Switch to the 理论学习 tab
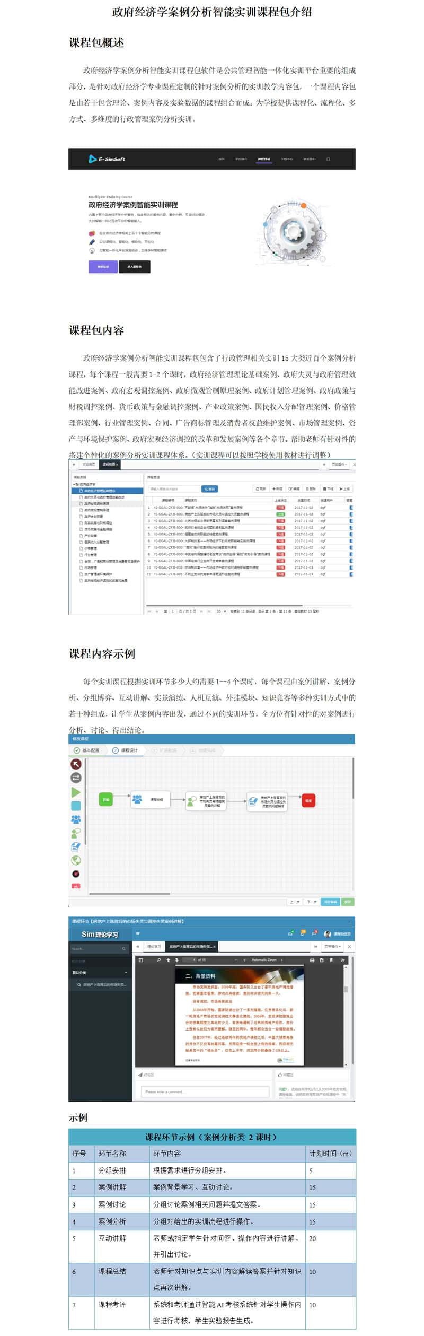 [x=154, y=947]
